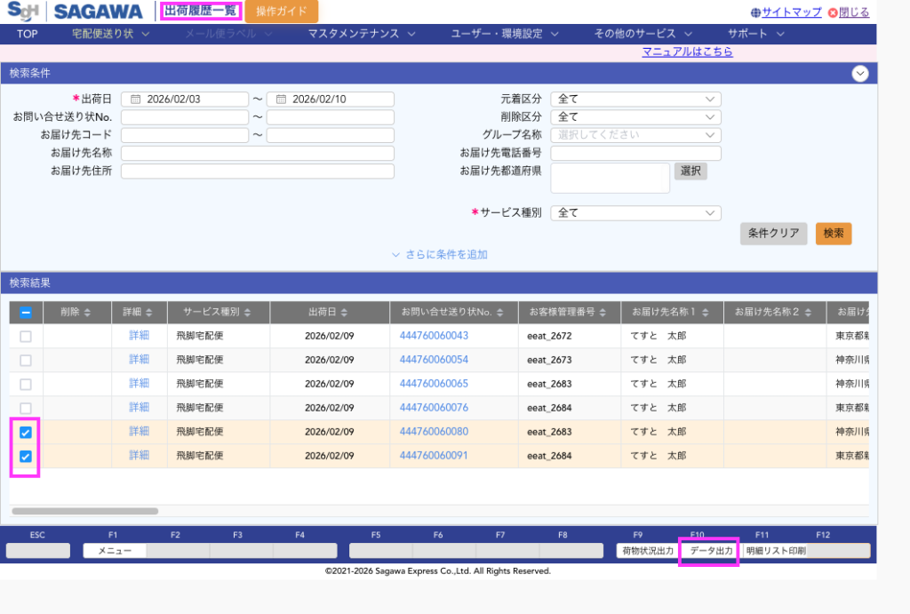910x614 pixels.
Task: Check the row for 444760060043
Action: (x=25, y=336)
